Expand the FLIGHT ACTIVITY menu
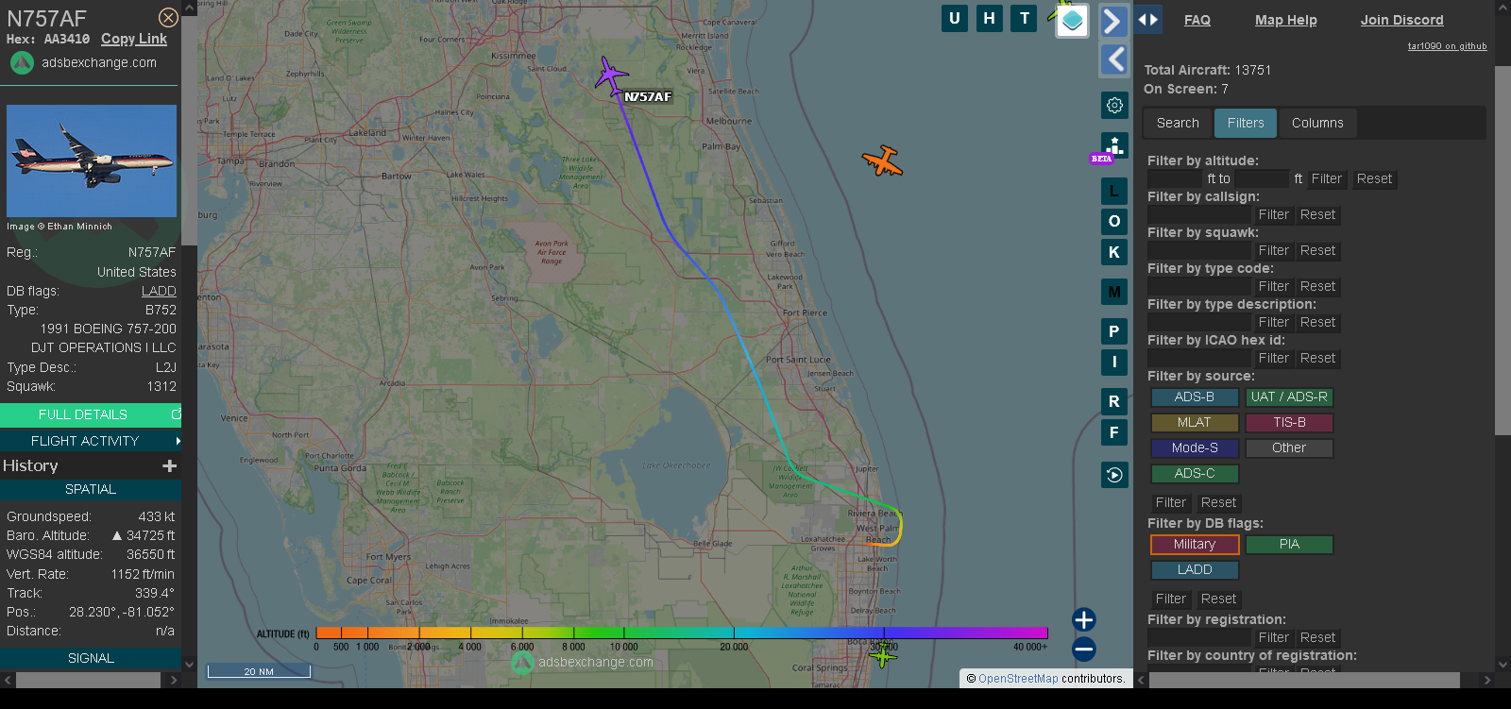The width and height of the screenshot is (1511, 709). 91,441
